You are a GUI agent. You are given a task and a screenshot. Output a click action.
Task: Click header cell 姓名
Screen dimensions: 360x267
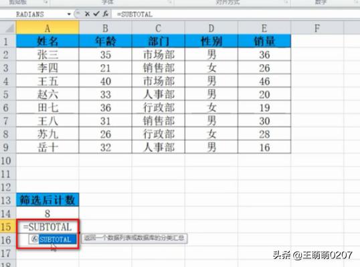(48, 41)
